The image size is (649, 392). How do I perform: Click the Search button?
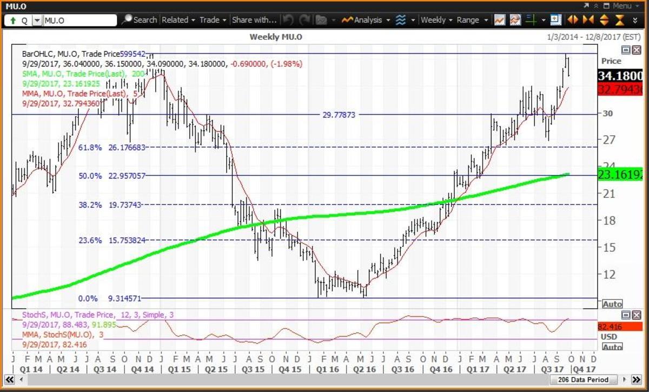140,20
